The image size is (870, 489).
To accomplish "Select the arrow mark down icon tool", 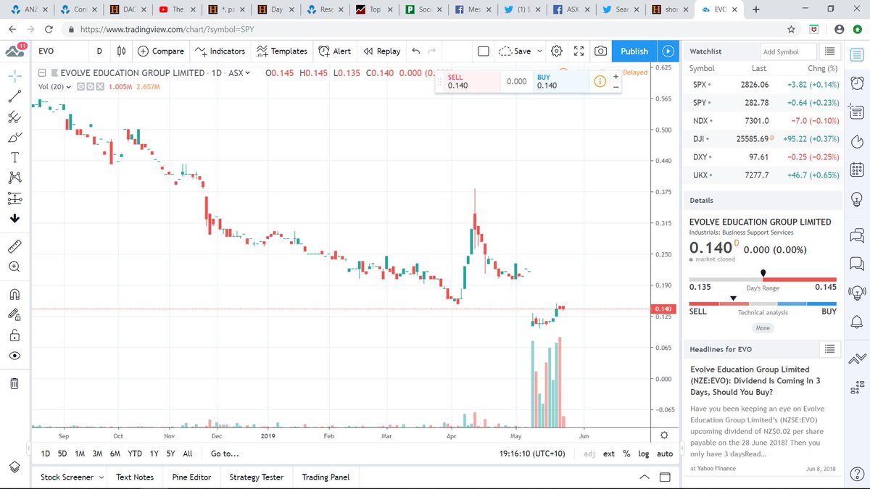I will point(14,218).
